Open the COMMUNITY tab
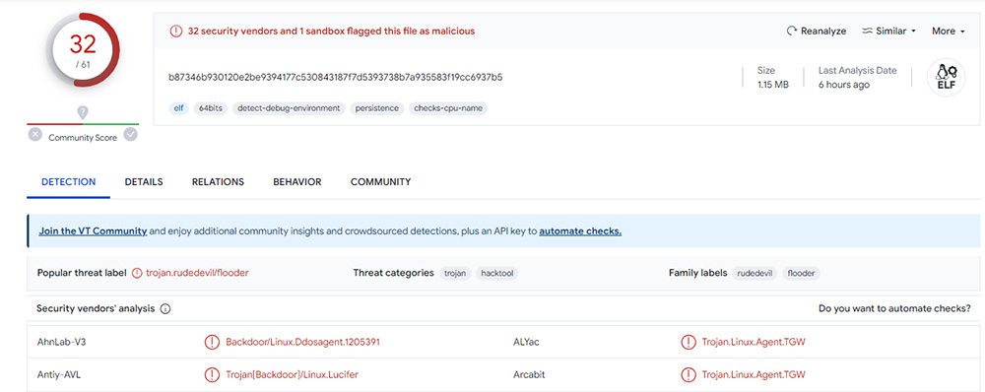The image size is (985, 392). tap(380, 182)
